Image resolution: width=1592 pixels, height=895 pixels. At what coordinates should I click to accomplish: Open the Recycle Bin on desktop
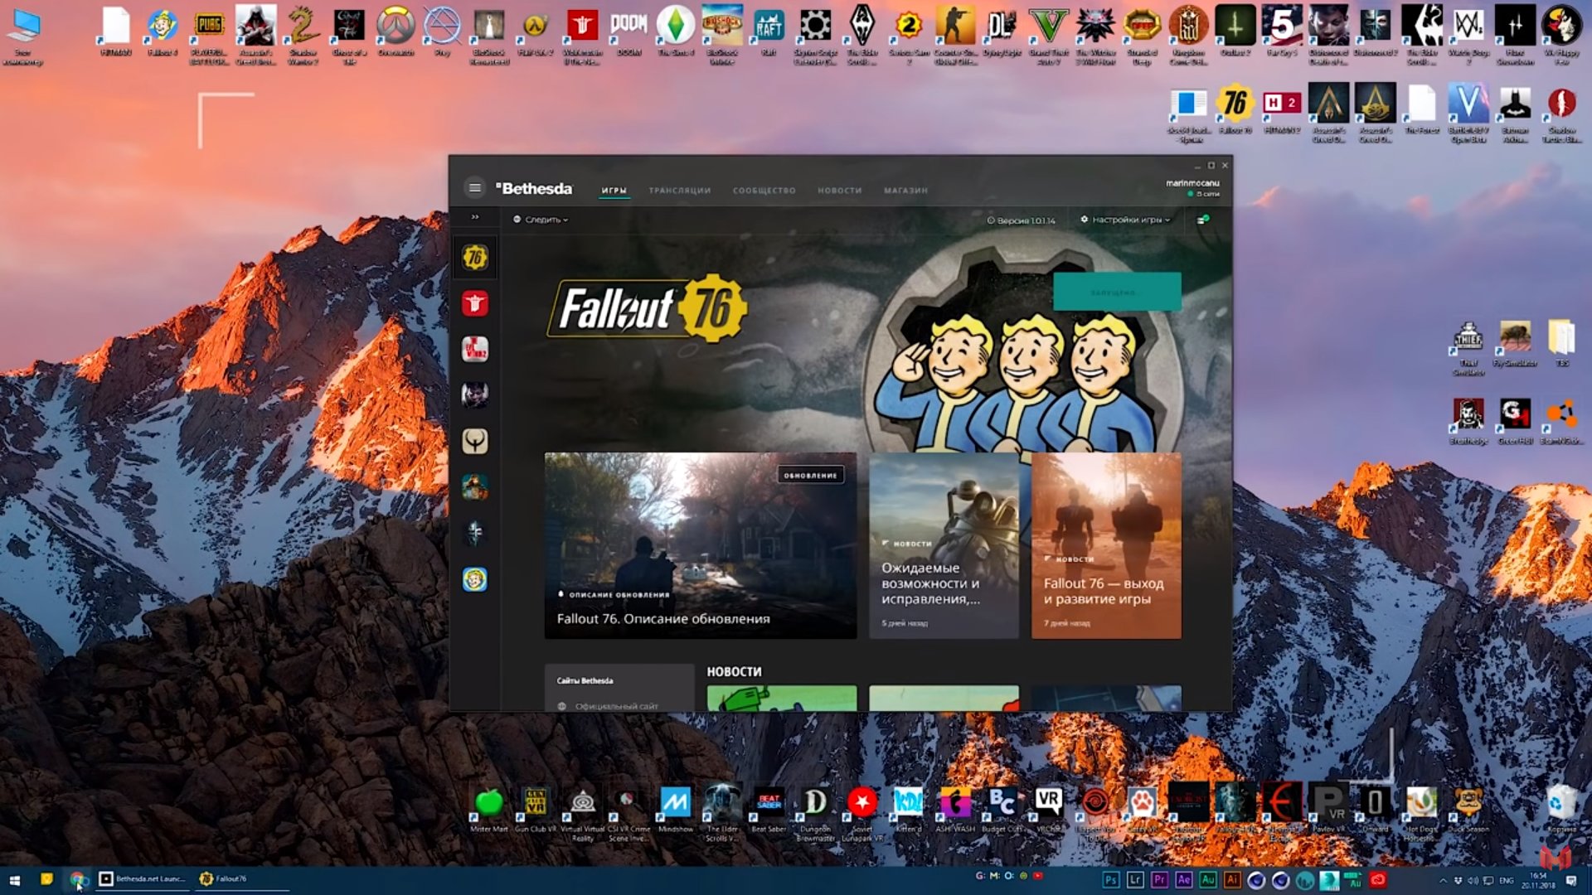[1561, 810]
